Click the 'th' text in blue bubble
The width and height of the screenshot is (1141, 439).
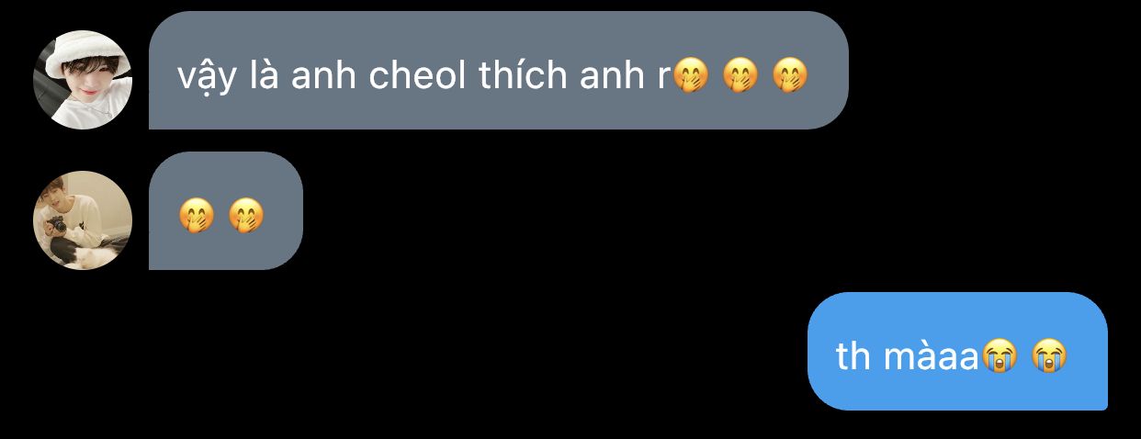point(853,356)
